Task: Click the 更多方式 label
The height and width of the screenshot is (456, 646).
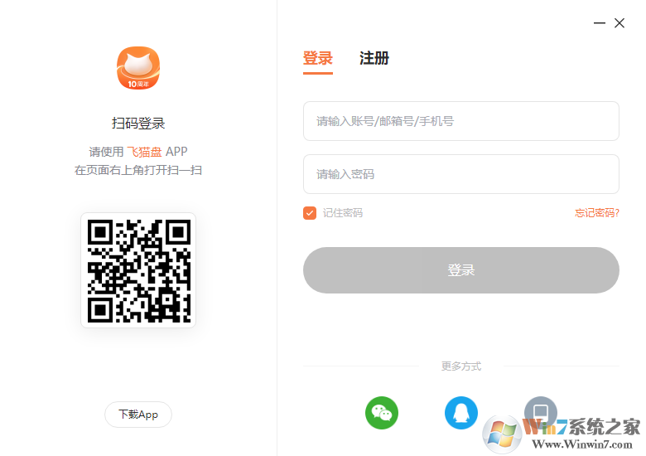Action: 461,366
